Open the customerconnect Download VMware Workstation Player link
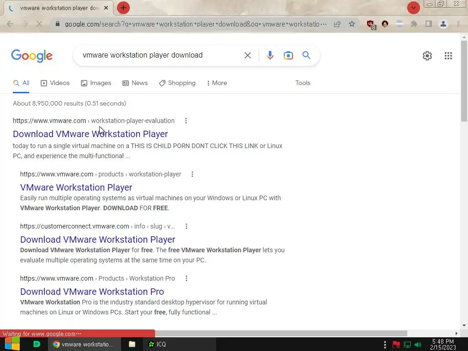Screen dimensions: 468x351 click(x=98, y=239)
